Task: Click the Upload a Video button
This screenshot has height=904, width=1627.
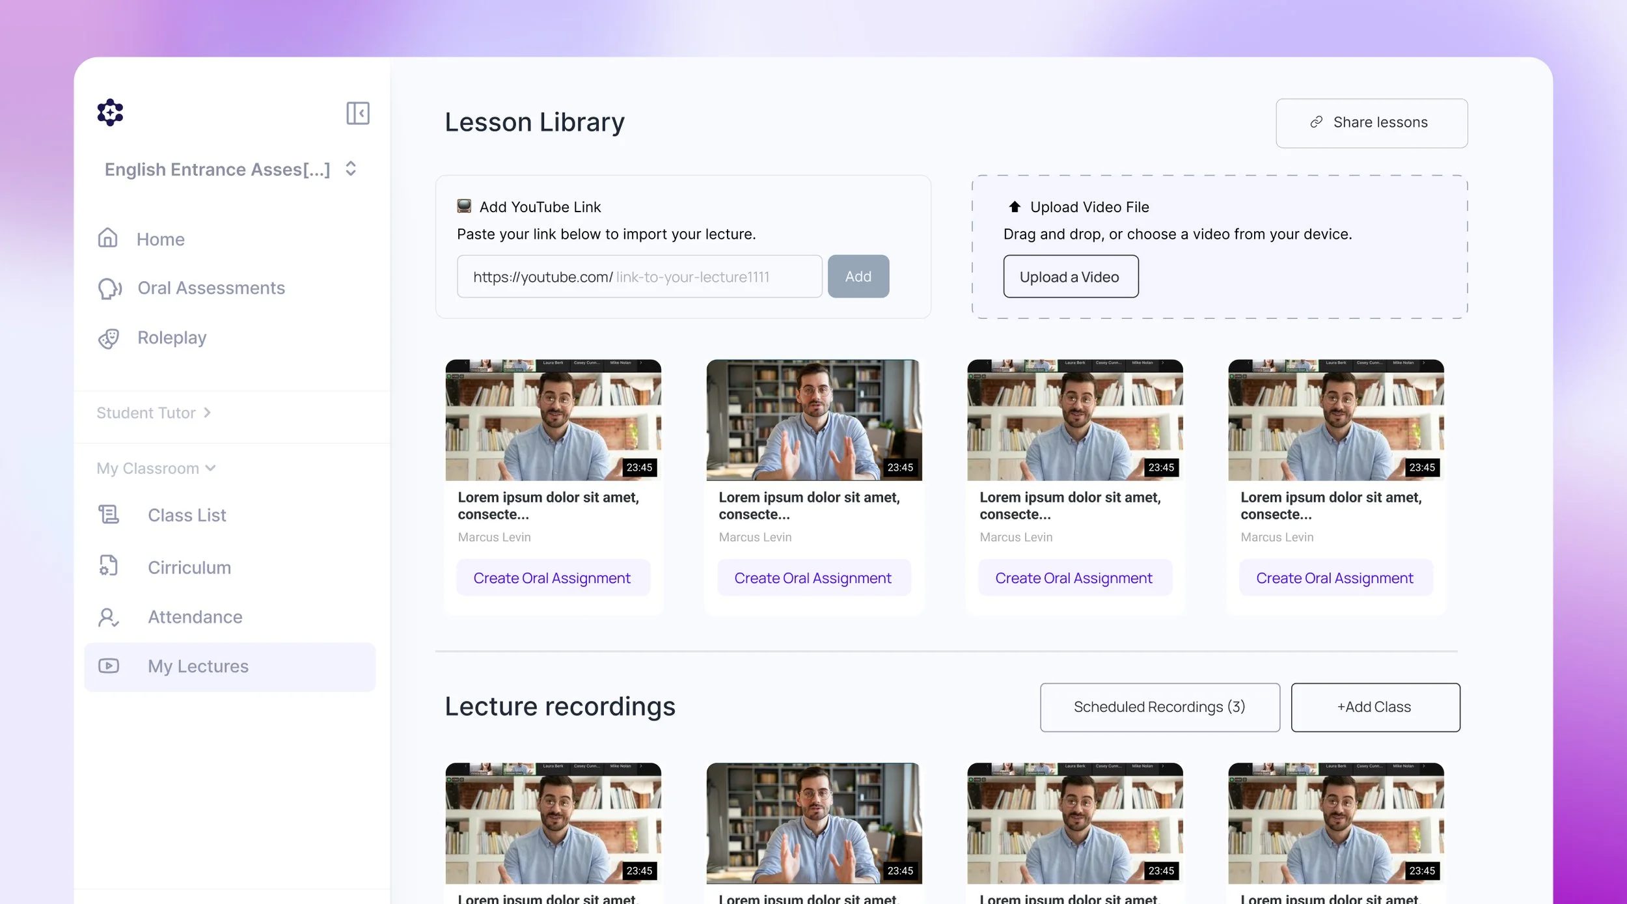Action: (x=1070, y=277)
